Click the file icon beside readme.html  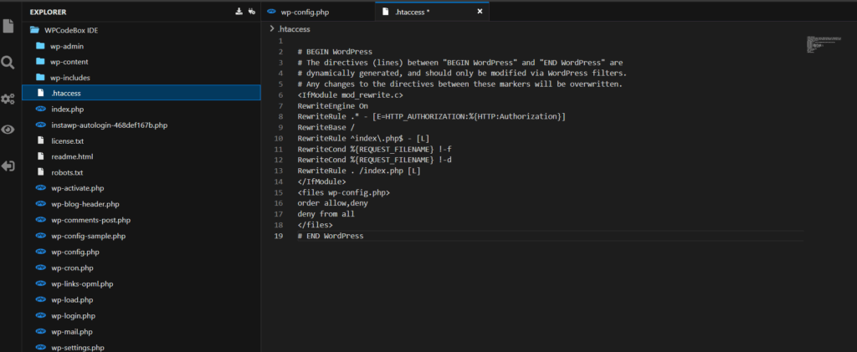40,156
